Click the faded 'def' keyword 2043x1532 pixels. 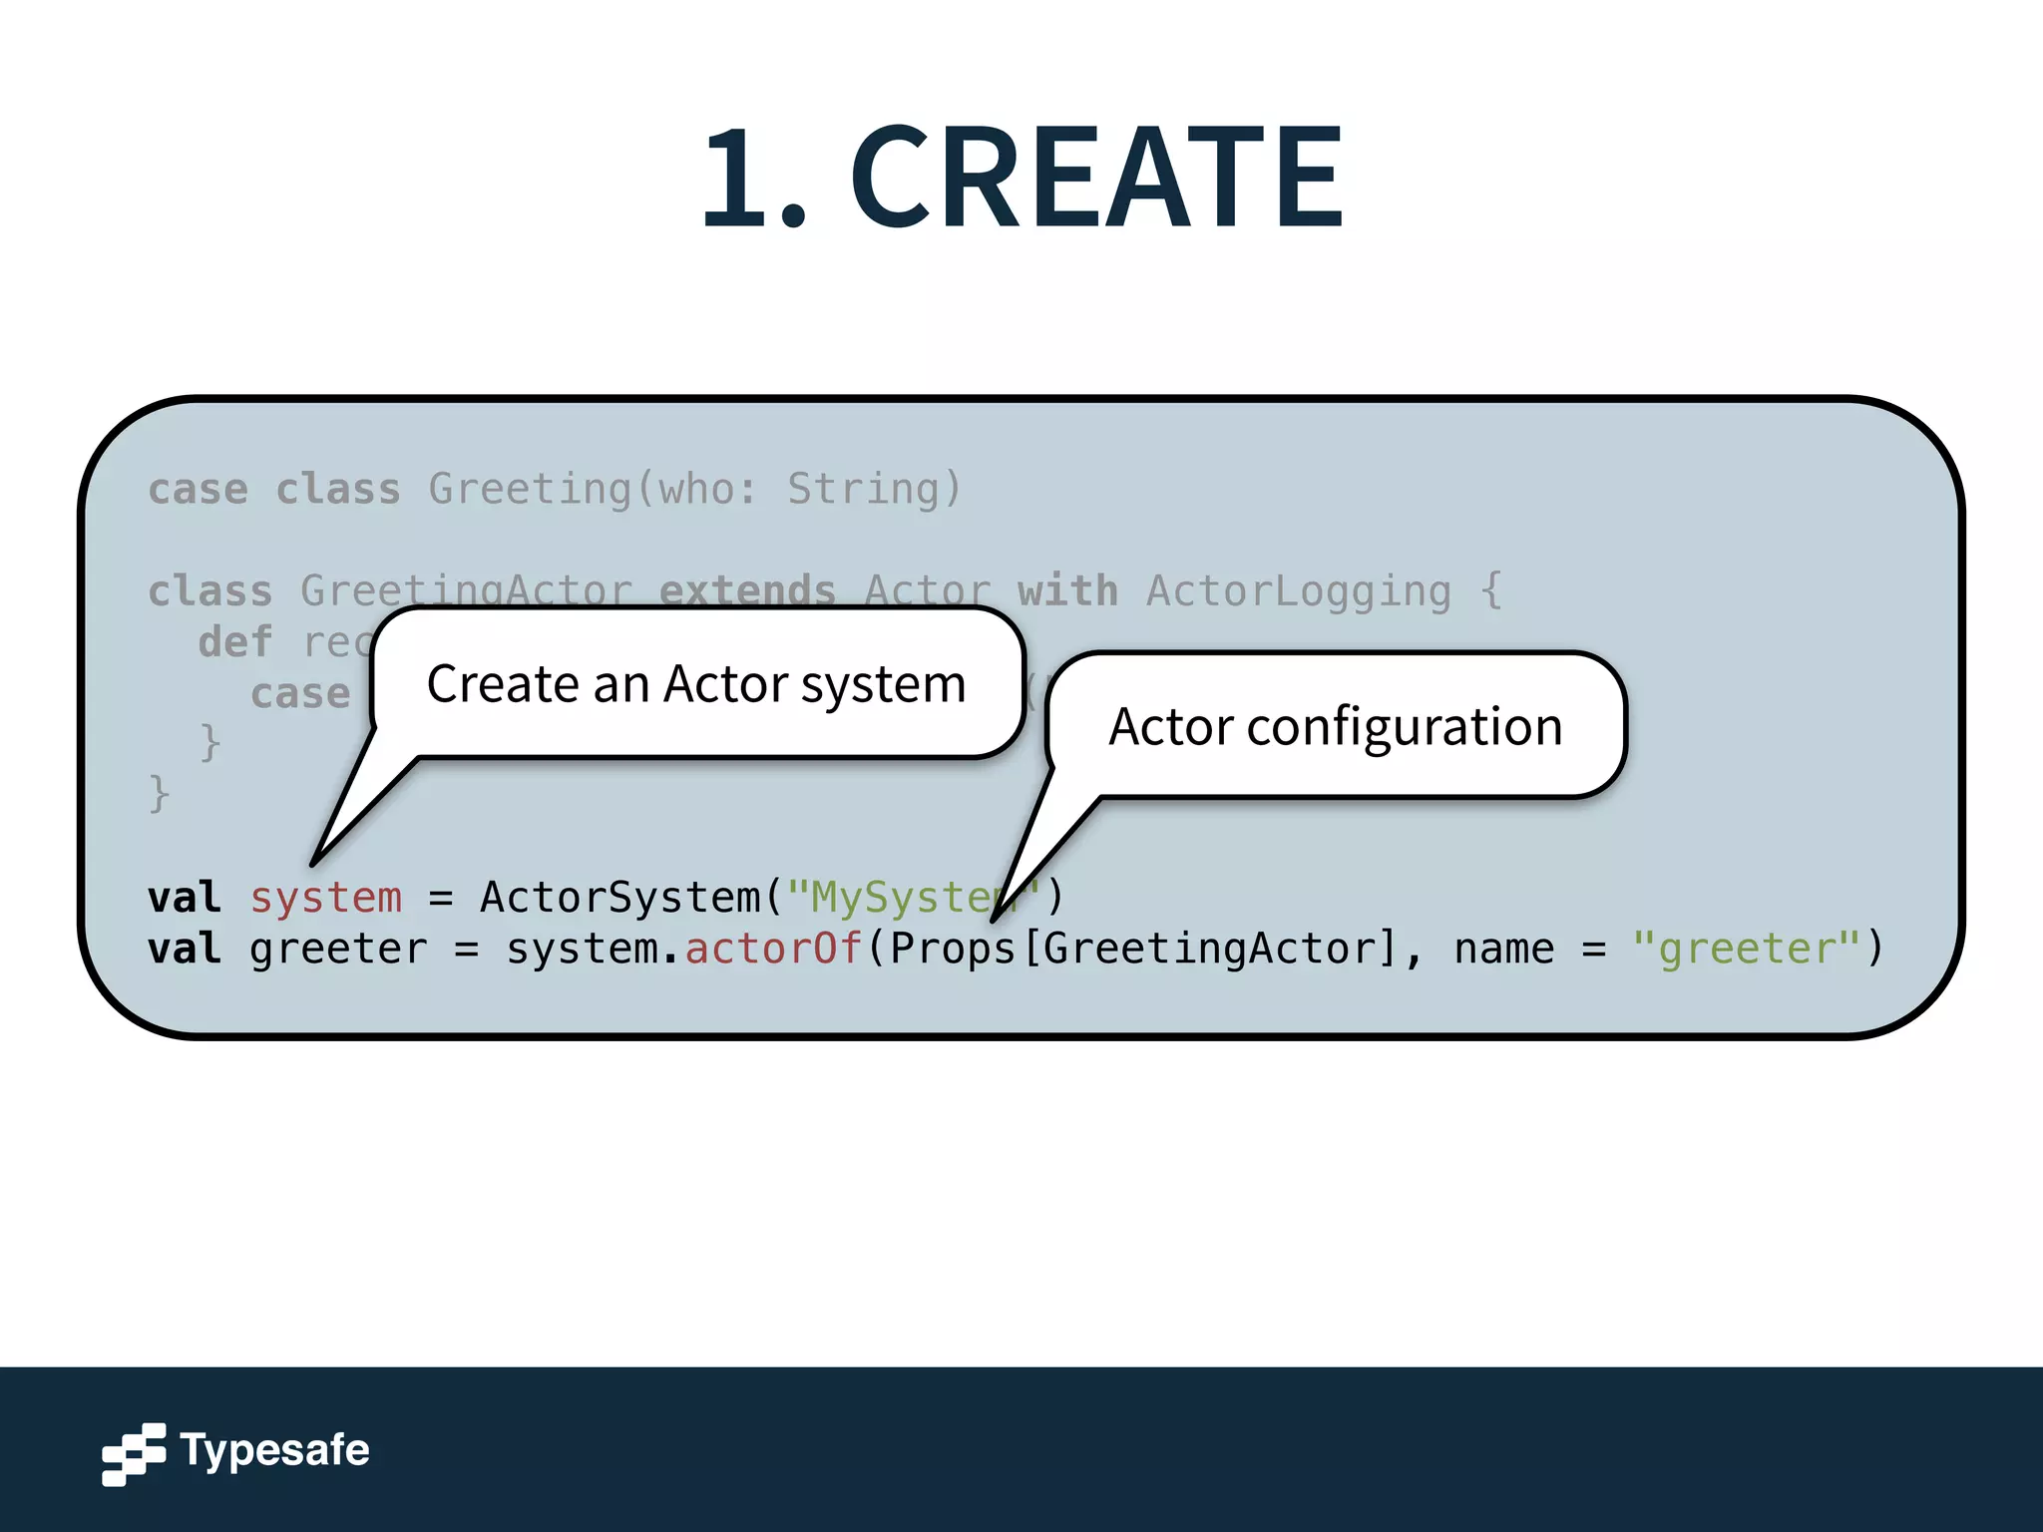pos(235,641)
